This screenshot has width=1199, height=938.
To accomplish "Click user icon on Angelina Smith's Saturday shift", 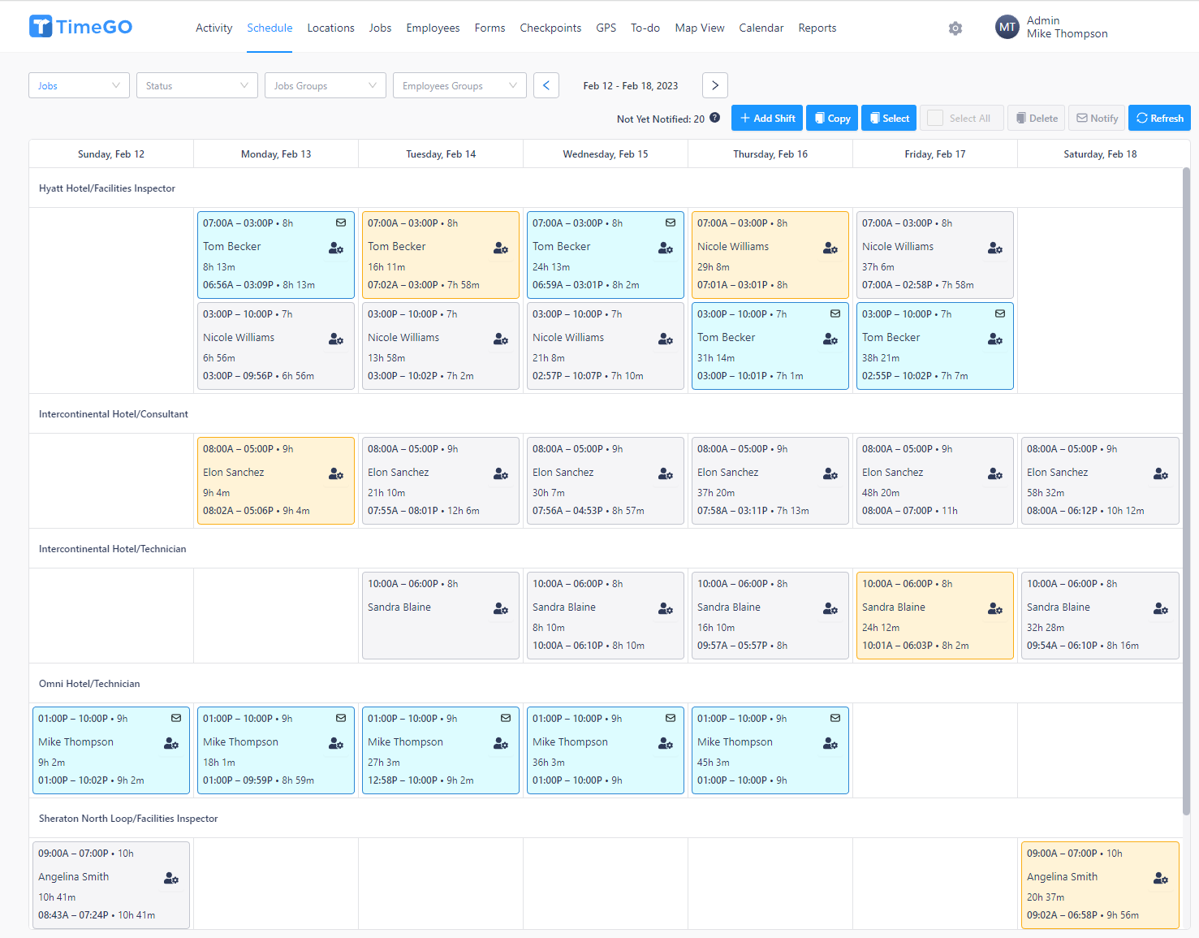I will [1160, 878].
